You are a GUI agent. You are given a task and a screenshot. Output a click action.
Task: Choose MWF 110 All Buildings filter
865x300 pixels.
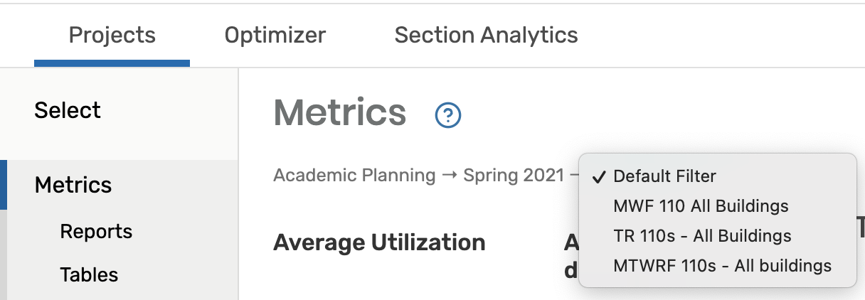pyautogui.click(x=701, y=206)
